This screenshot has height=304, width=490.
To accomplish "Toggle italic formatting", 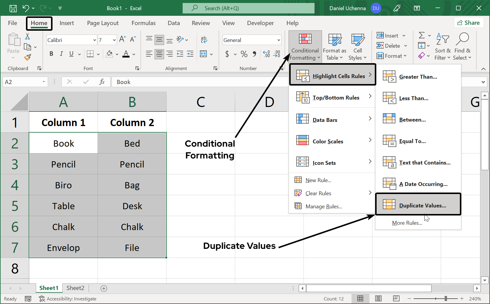I will (x=61, y=54).
